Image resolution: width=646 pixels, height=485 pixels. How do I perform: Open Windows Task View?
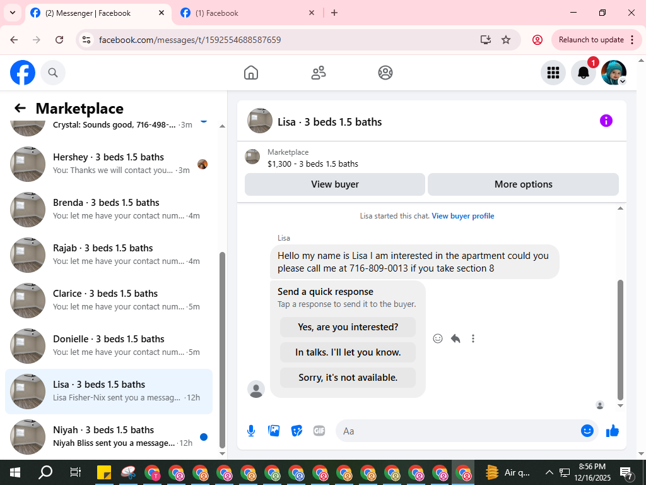pyautogui.click(x=76, y=472)
